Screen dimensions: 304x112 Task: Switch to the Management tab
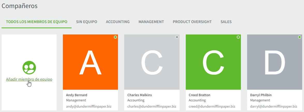coord(151,22)
